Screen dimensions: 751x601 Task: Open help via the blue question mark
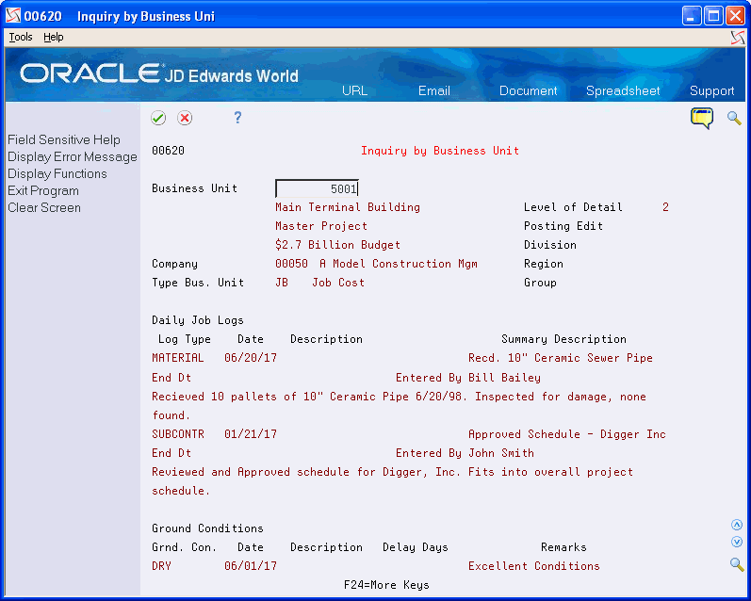[x=237, y=118]
